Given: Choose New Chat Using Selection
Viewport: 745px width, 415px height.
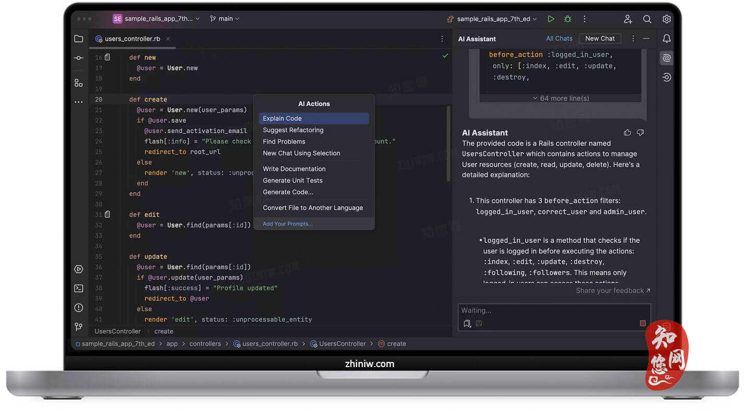Looking at the screenshot, I should pyautogui.click(x=314, y=153).
